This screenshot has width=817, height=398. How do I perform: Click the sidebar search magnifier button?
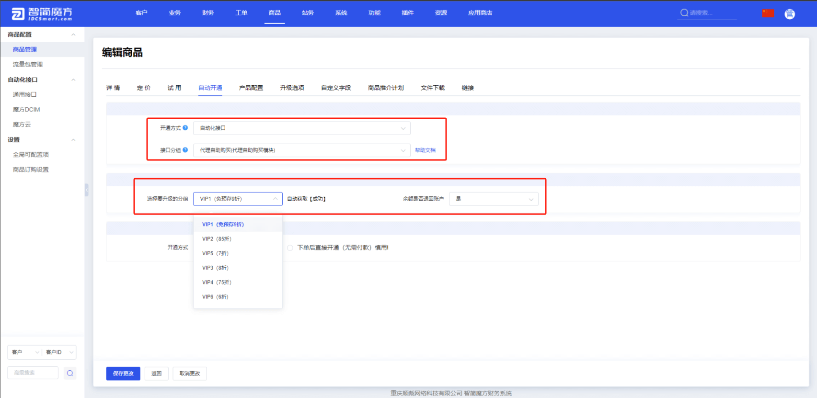pyautogui.click(x=70, y=373)
